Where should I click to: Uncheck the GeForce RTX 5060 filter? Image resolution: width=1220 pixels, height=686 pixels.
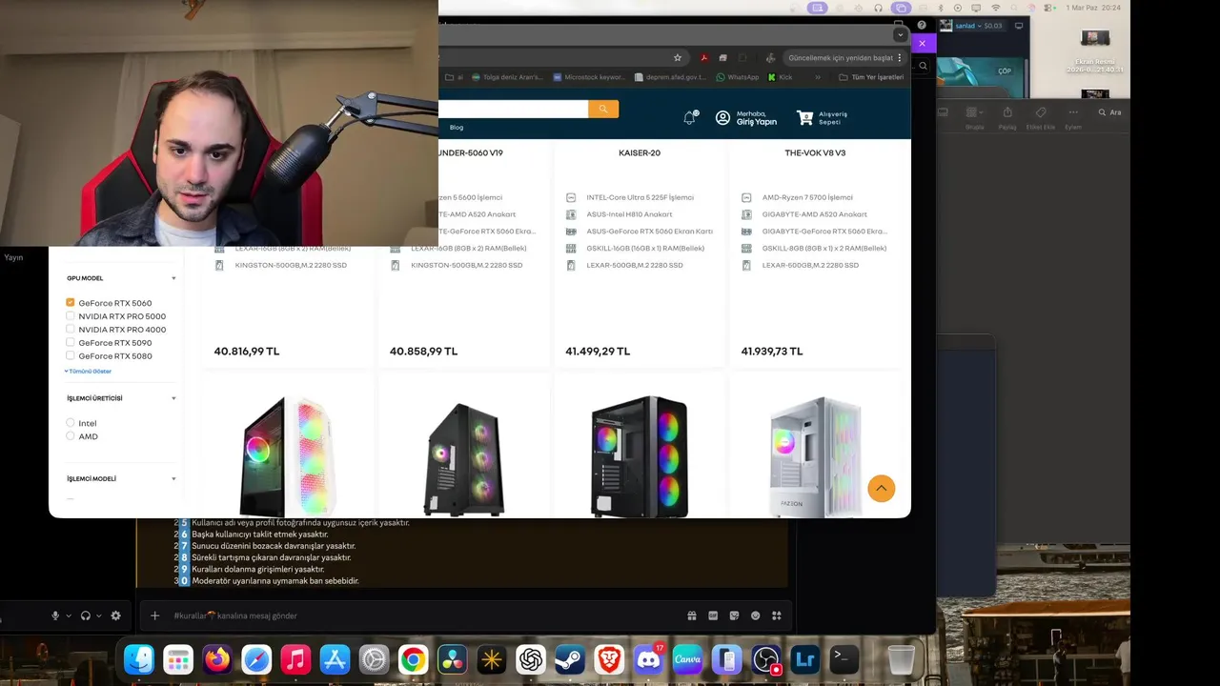[x=71, y=303]
